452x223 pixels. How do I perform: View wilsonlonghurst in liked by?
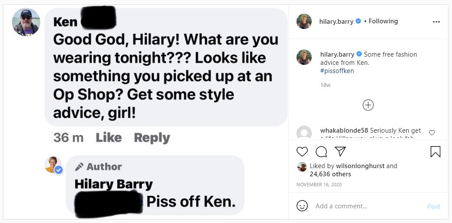coord(360,166)
